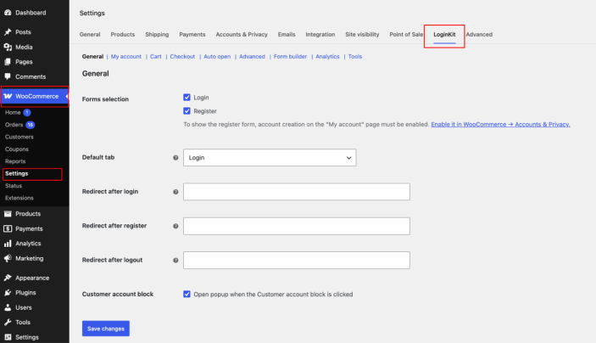The width and height of the screenshot is (596, 343).
Task: Open the Site visibility tab
Action: (362, 34)
